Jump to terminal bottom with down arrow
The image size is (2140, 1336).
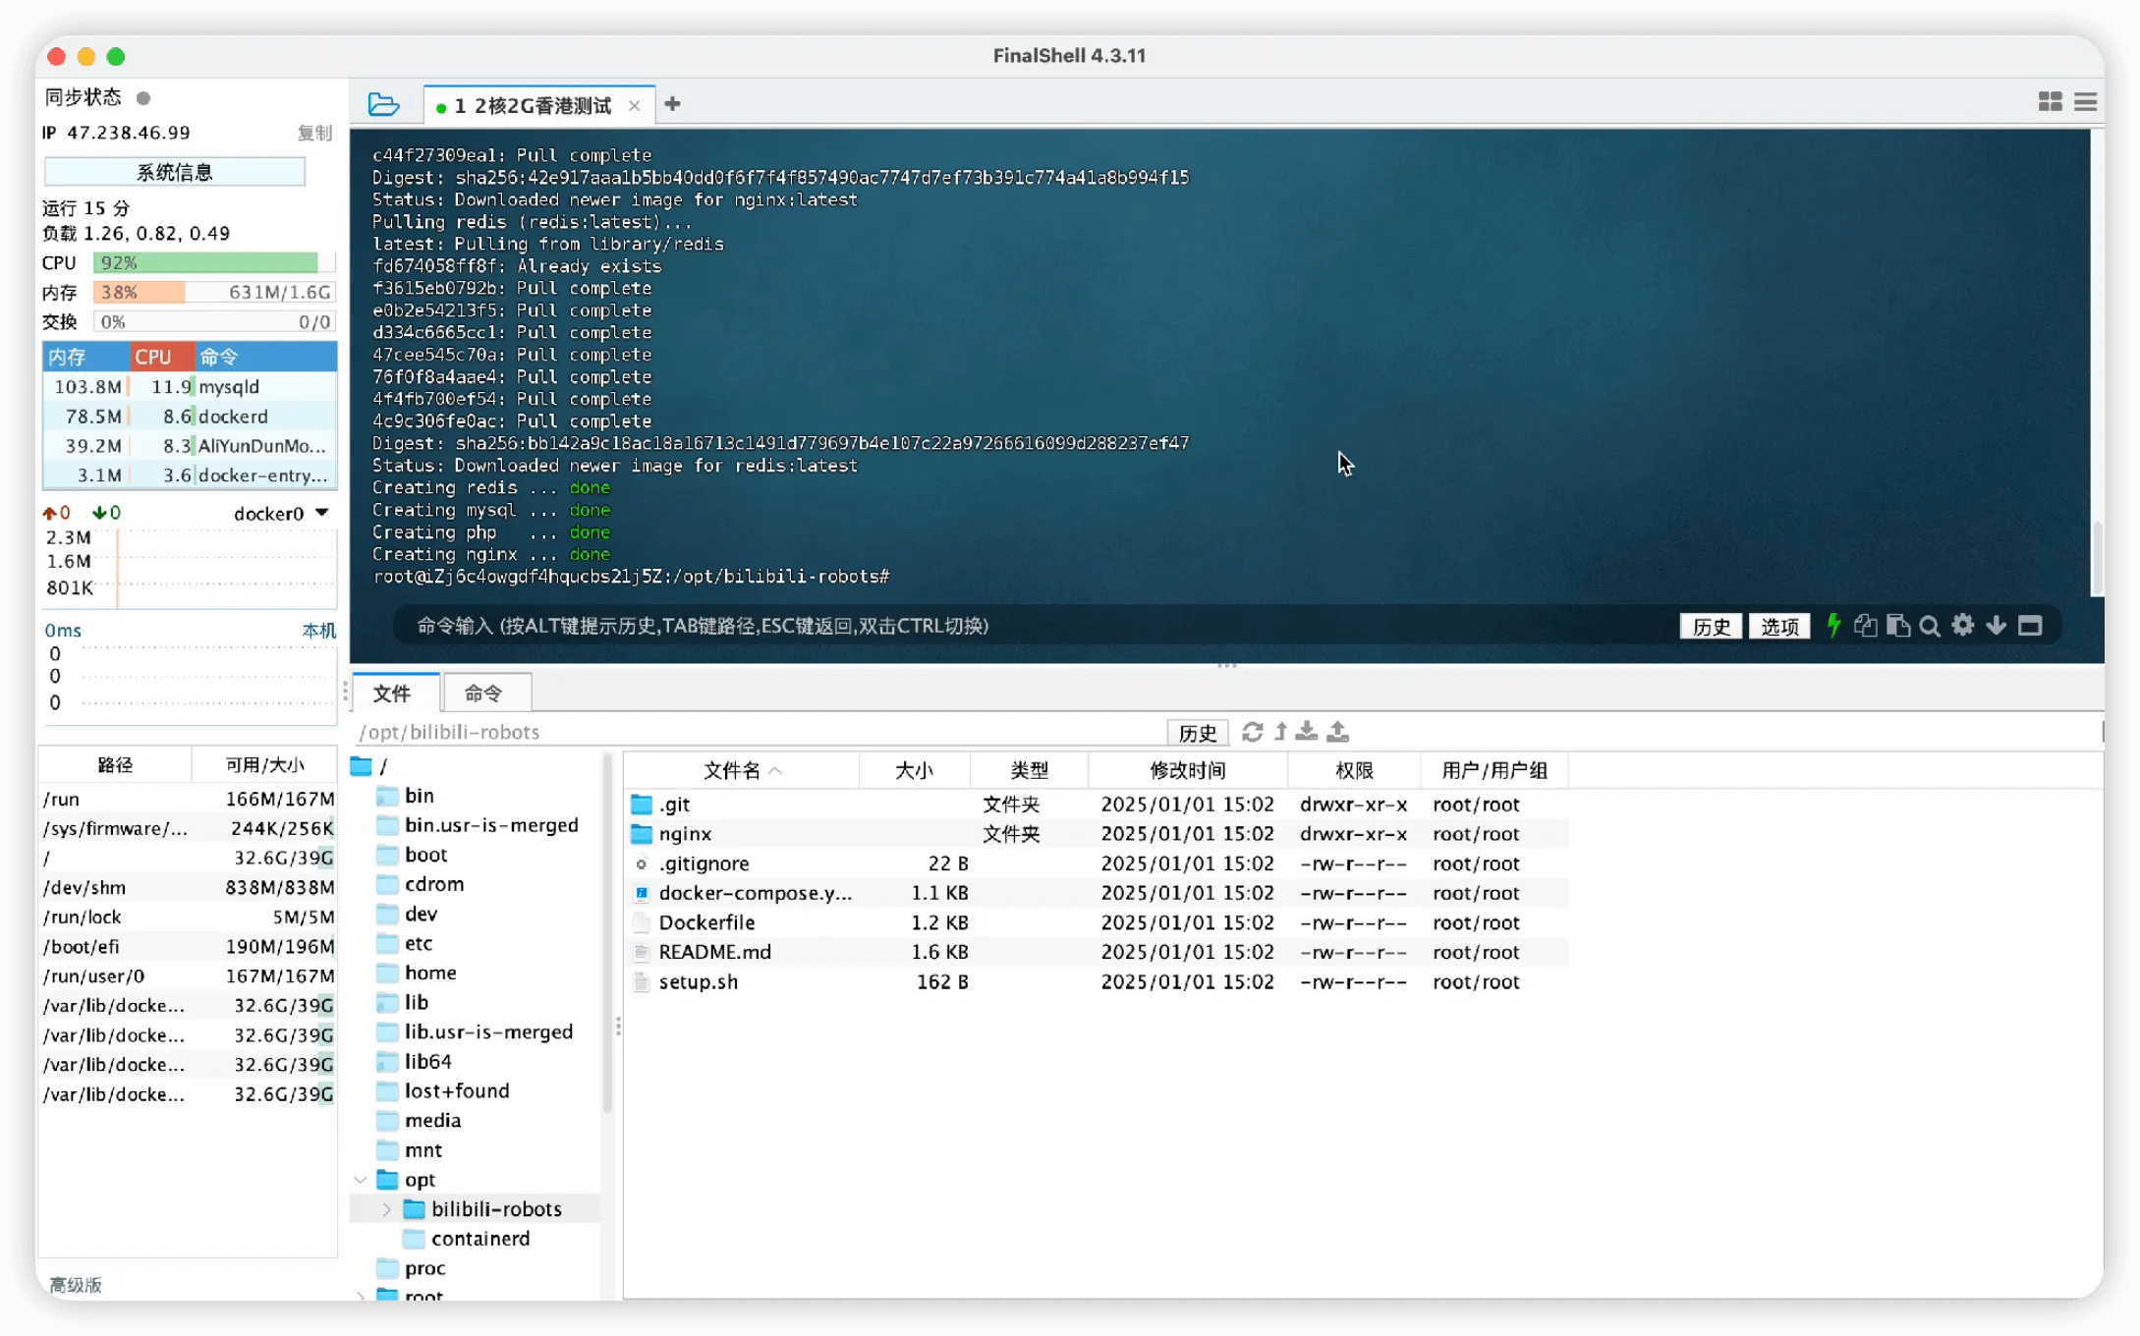[1996, 626]
